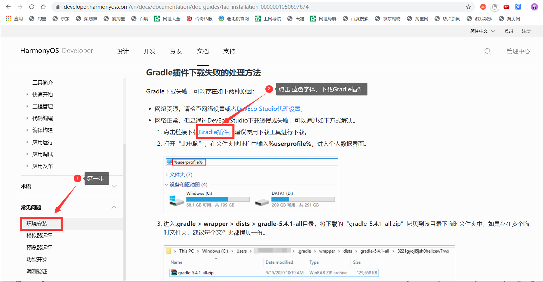Open the 百度搜索 bookmark
This screenshot has height=282, width=543.
(355, 19)
